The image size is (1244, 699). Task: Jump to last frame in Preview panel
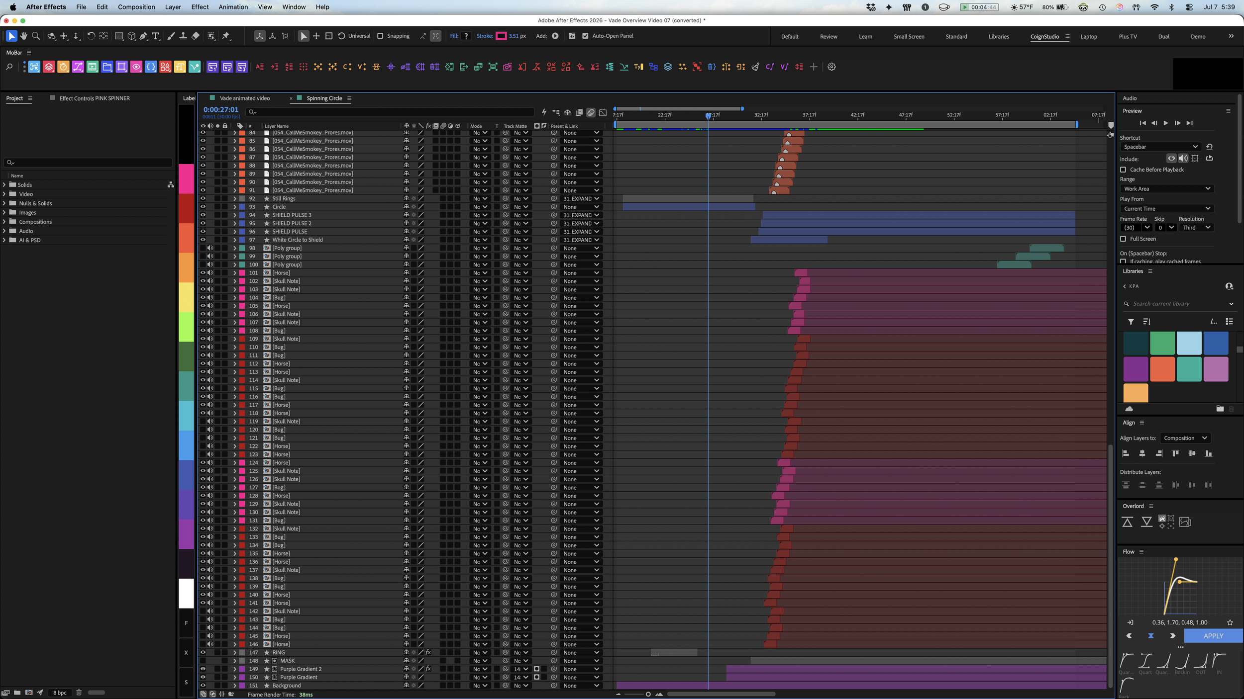[1189, 123]
